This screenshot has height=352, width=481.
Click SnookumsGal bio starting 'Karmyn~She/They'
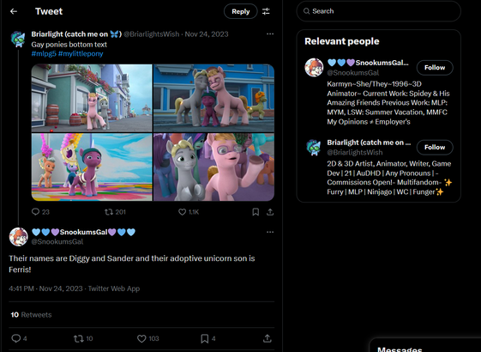(388, 103)
